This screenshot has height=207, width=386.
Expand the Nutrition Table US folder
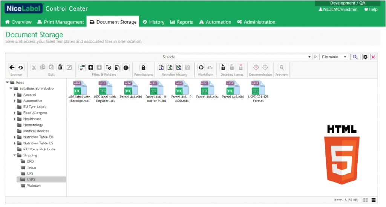pos(15,143)
